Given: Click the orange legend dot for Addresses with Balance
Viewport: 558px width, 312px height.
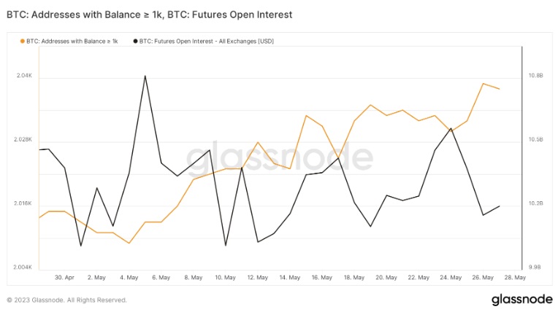Looking at the screenshot, I should click(21, 42).
